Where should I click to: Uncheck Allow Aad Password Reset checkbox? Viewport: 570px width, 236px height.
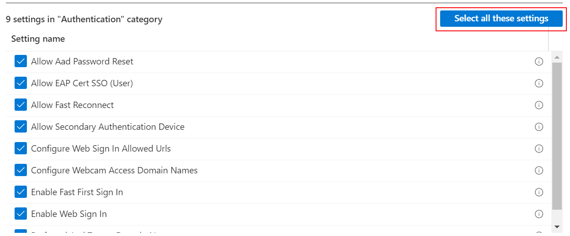(21, 61)
